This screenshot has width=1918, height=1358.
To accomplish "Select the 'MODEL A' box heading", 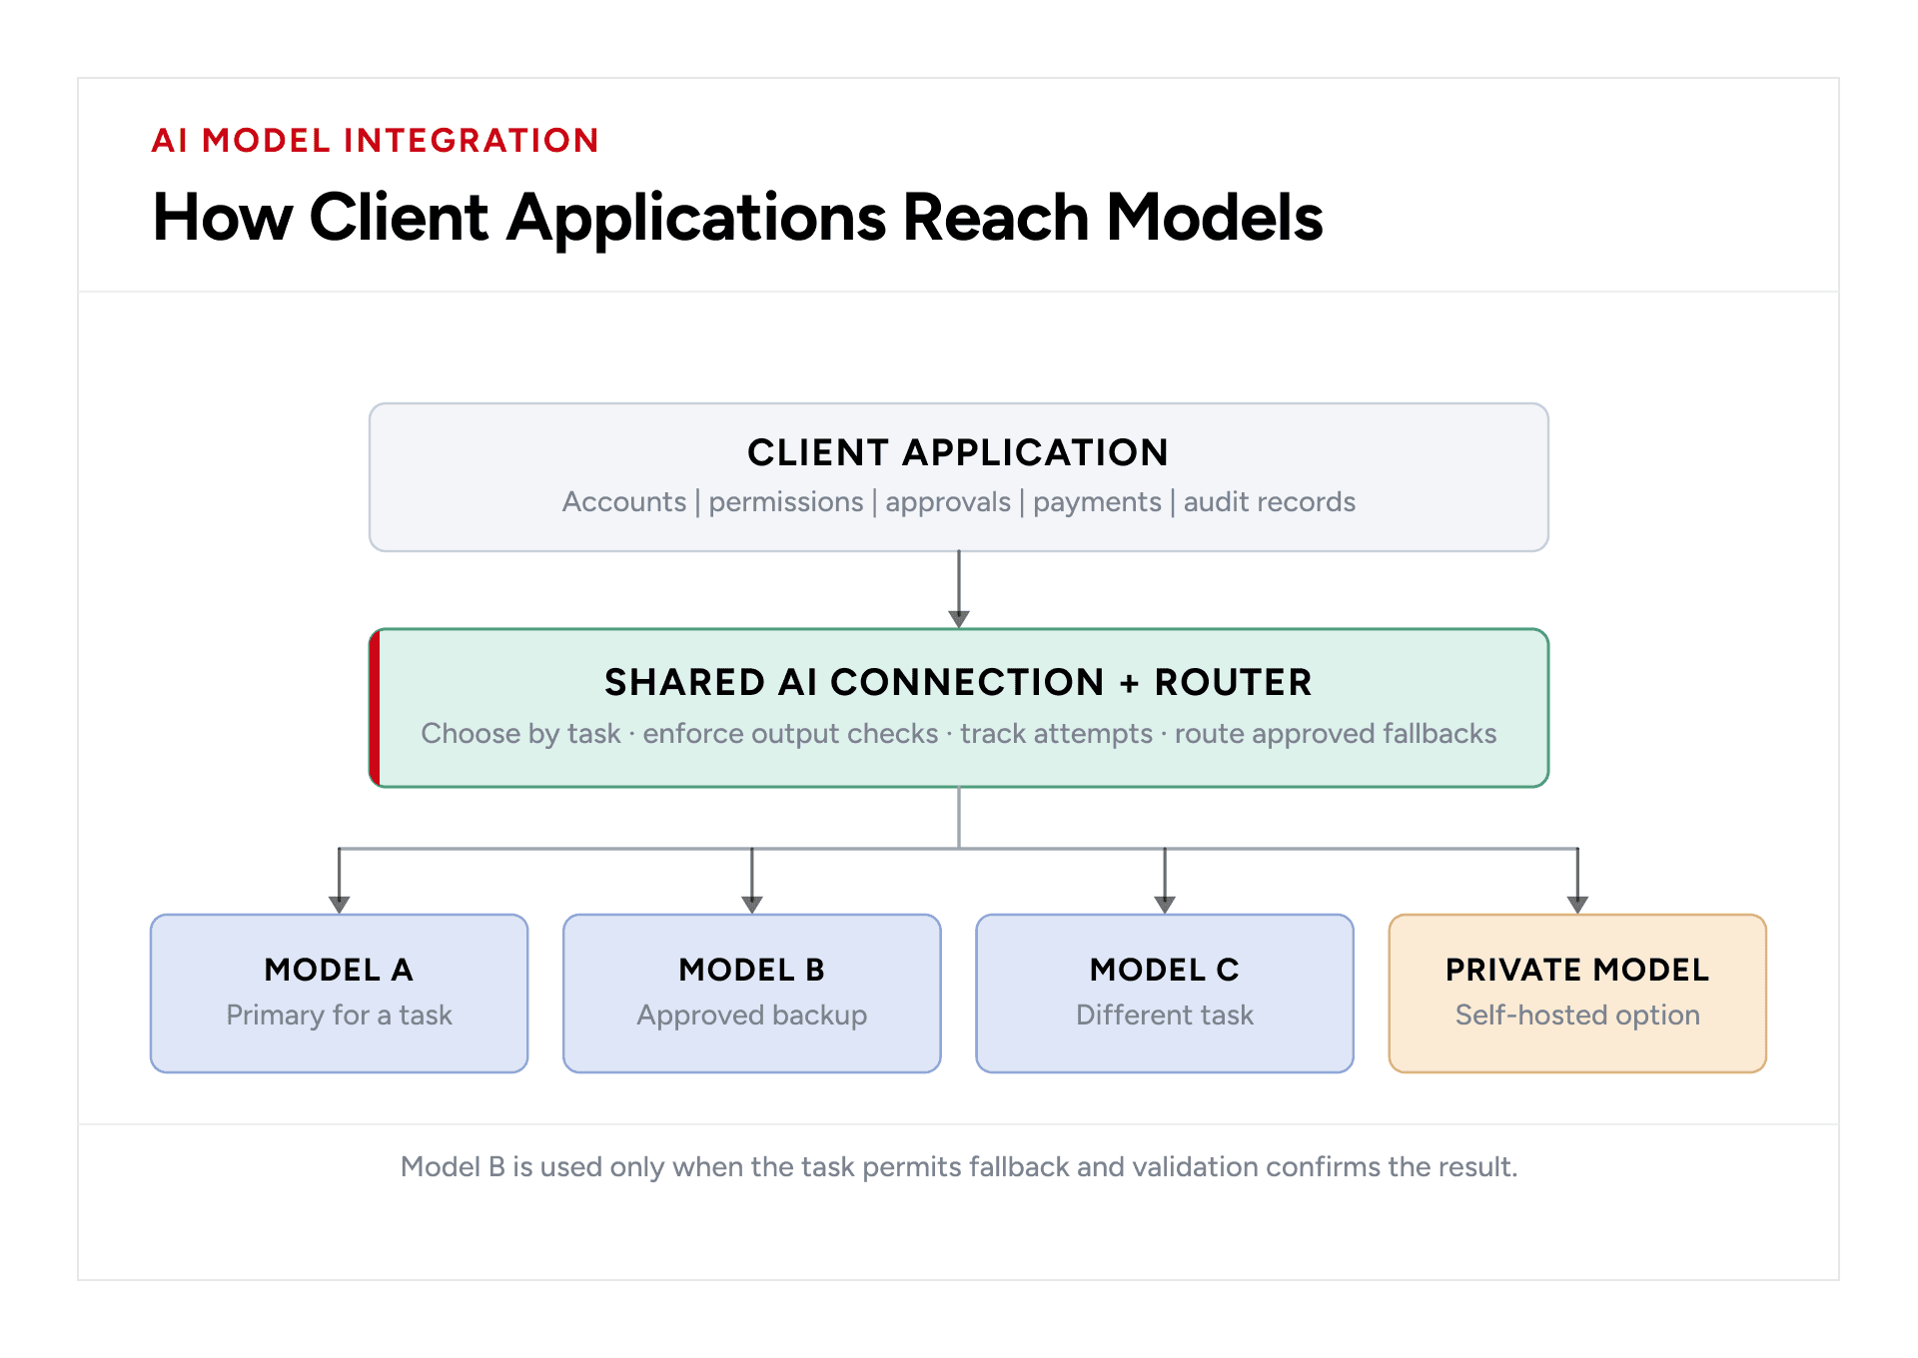I will click(339, 970).
